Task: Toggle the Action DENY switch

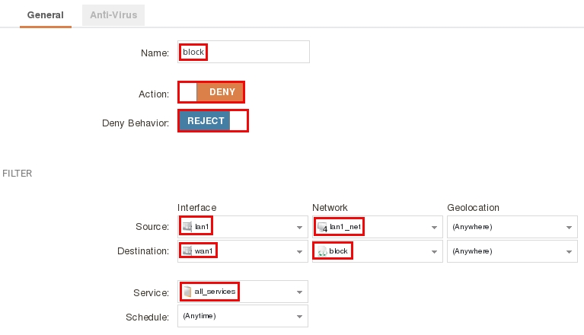Action: click(x=221, y=92)
